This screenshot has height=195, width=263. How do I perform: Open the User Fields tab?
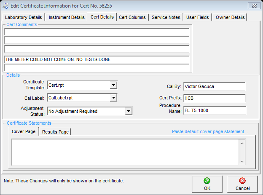(x=198, y=17)
